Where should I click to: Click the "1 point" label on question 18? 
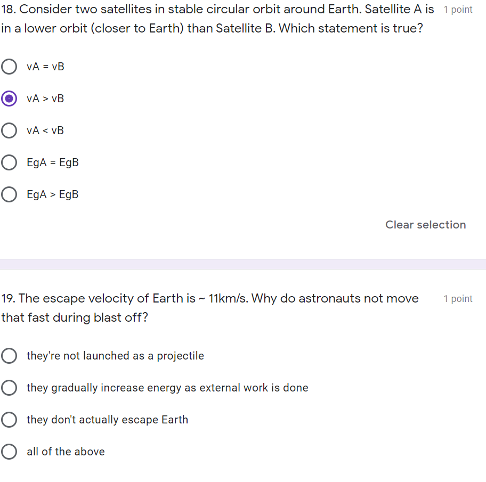[458, 9]
